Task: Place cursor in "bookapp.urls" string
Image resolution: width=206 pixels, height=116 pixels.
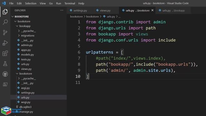Action: [173, 64]
